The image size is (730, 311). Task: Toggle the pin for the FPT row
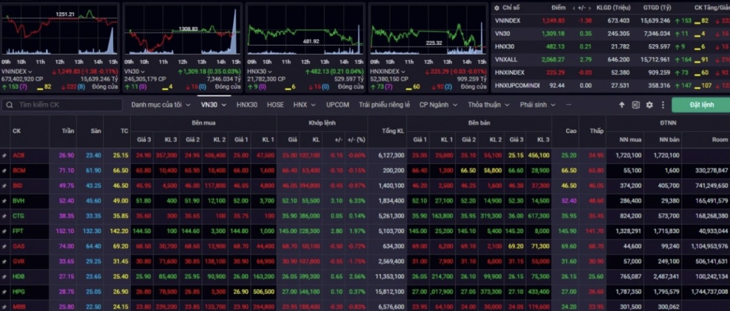[x=5, y=231]
